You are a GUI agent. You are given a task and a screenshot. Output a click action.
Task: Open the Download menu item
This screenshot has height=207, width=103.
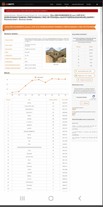pyautogui.click(x=59, y=4)
